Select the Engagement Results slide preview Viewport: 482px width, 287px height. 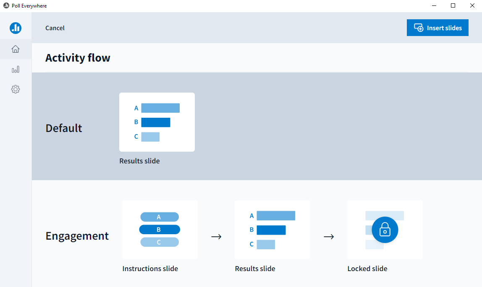(272, 230)
